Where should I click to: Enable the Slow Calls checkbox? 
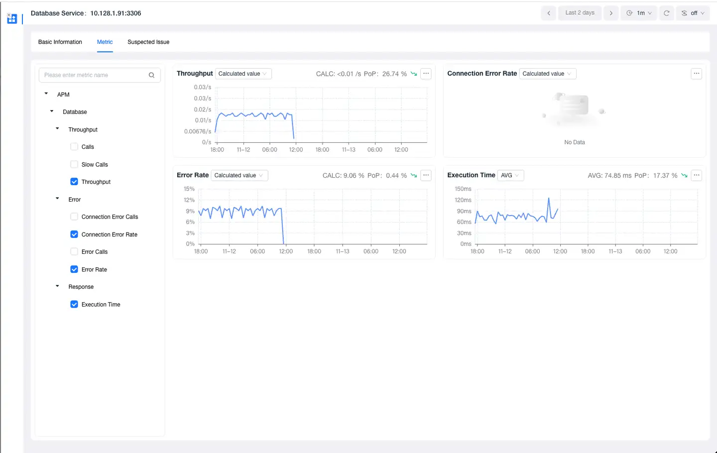[74, 164]
